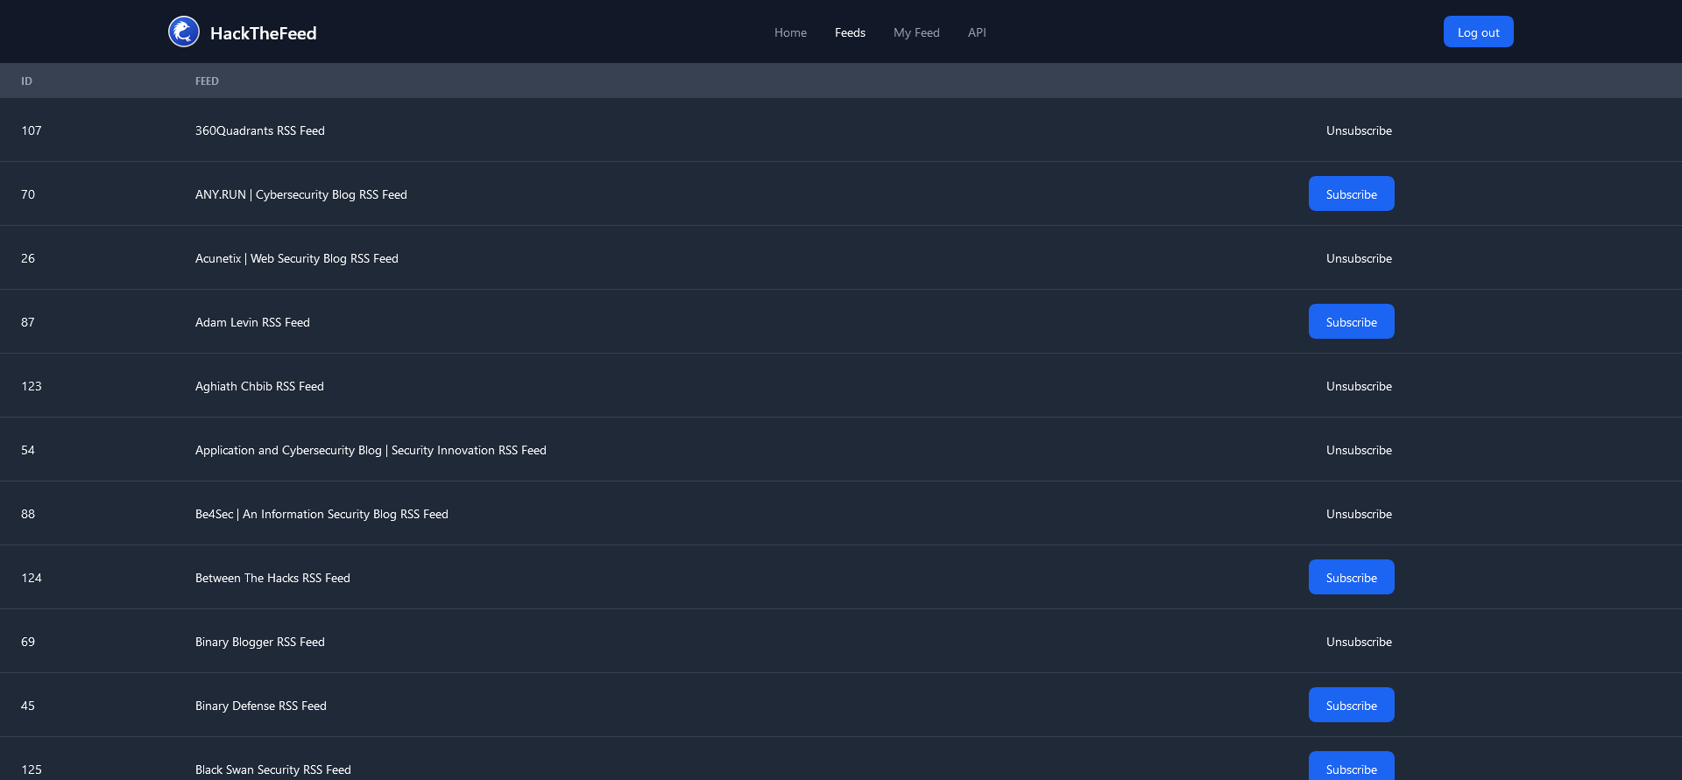Subscribe to Black Swan Security feed

click(1351, 767)
